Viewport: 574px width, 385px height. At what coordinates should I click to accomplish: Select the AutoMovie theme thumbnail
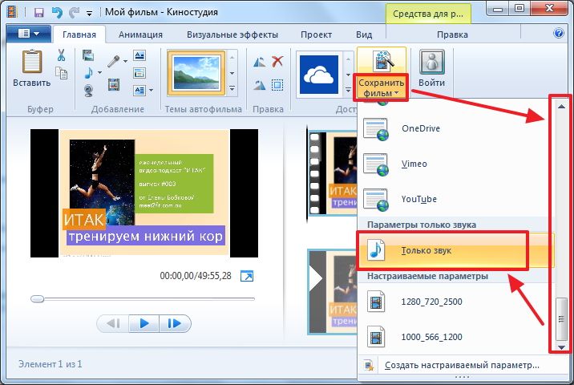click(x=196, y=73)
